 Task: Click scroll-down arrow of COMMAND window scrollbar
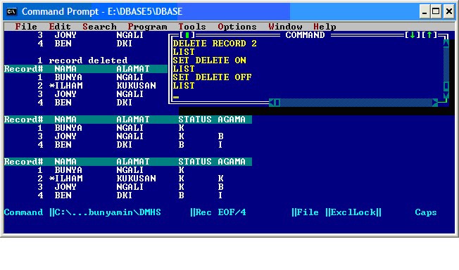(x=446, y=94)
